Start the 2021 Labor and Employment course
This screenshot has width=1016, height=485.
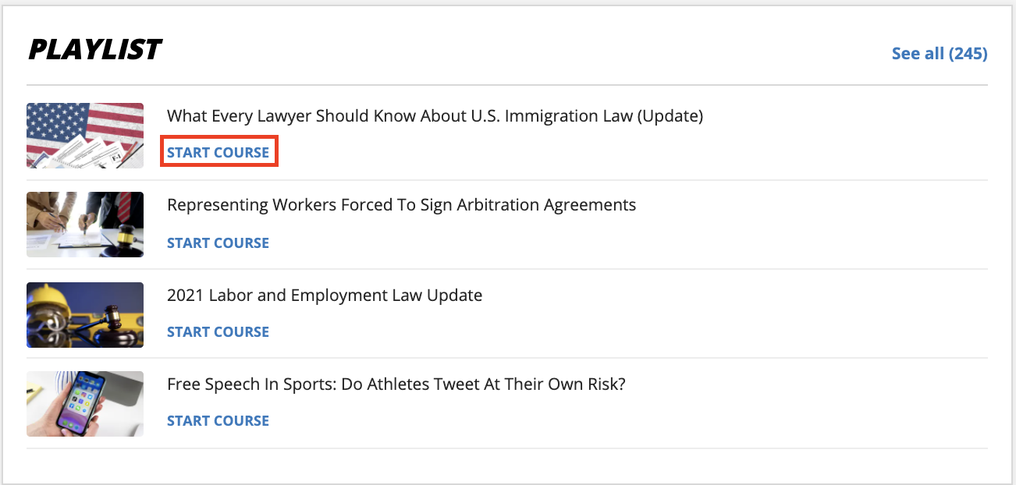coord(218,331)
